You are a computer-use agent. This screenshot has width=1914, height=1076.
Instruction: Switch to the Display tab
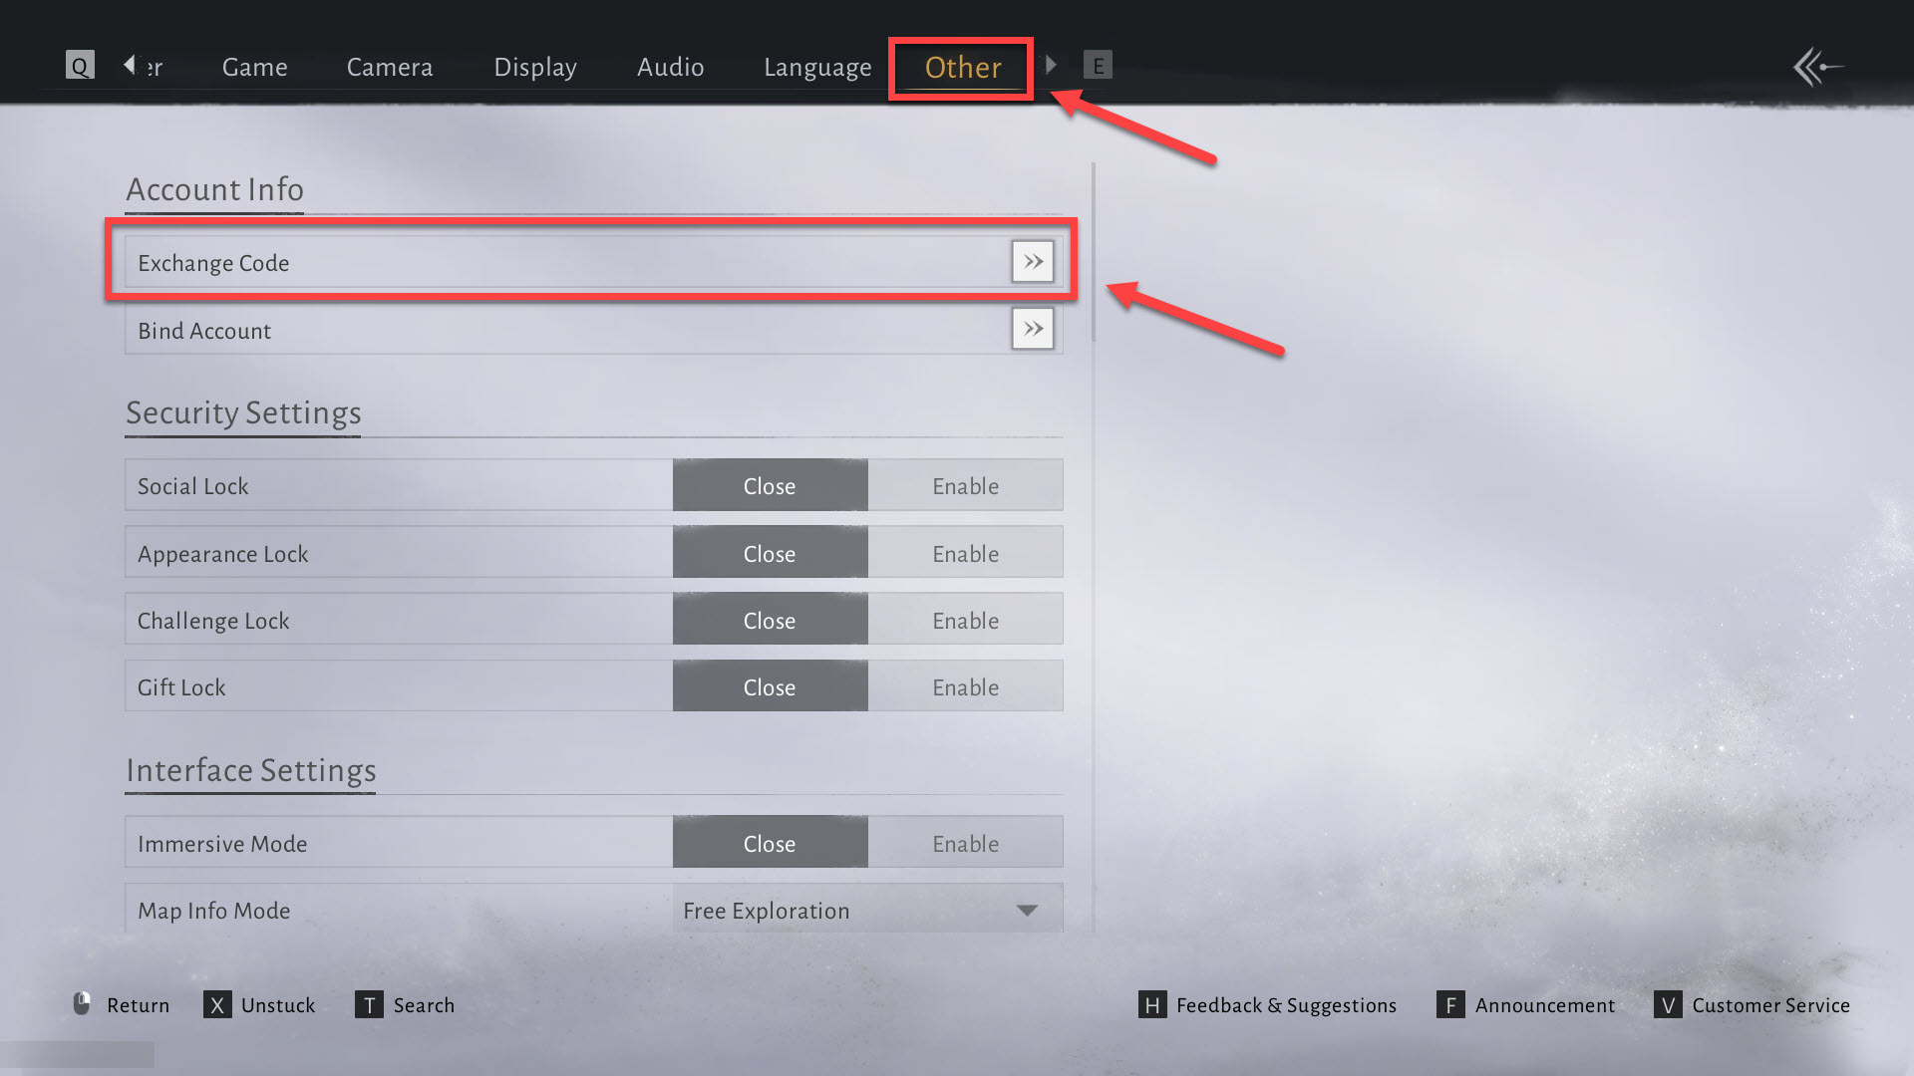tap(535, 67)
